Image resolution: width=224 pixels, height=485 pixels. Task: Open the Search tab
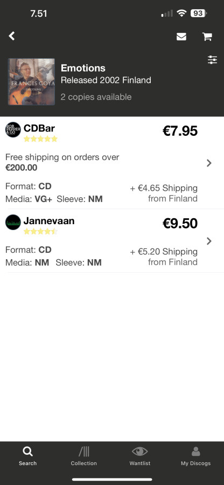28,456
